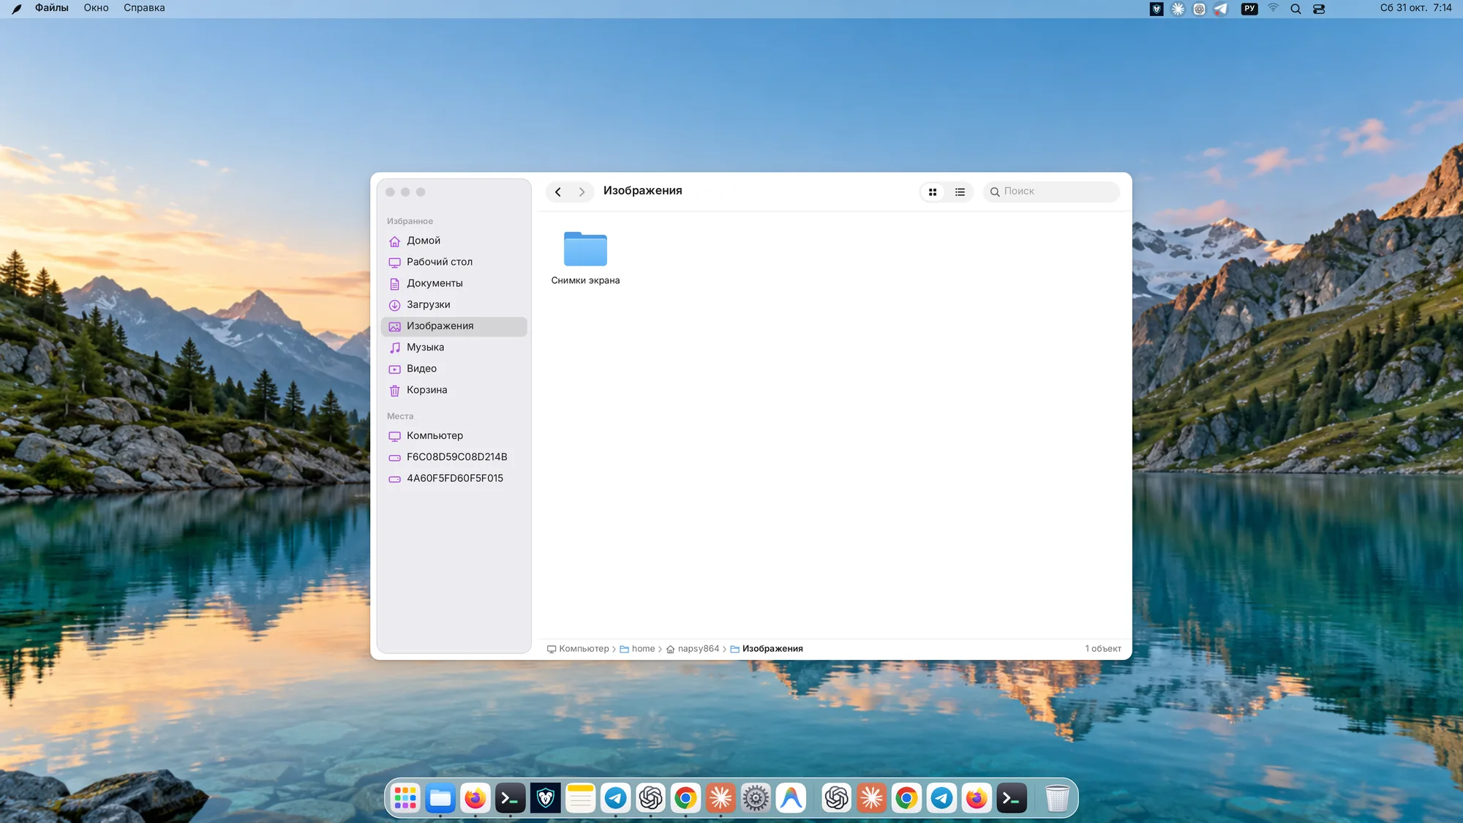Click napsy864 in the path bar

[x=692, y=649]
